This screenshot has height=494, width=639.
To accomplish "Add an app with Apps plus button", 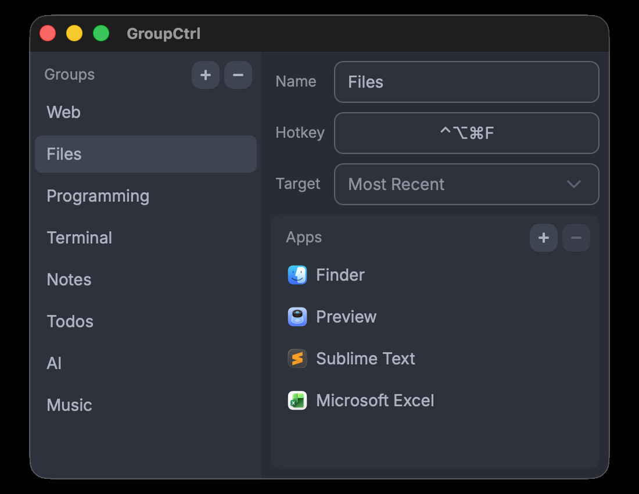I will [544, 238].
